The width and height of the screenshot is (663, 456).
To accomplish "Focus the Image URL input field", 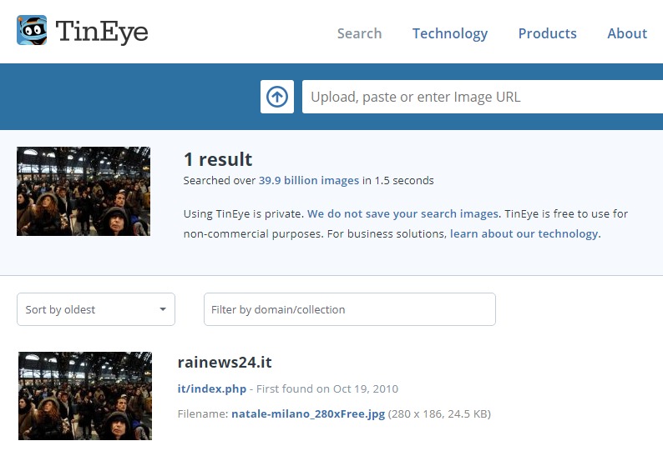I will tap(483, 97).
